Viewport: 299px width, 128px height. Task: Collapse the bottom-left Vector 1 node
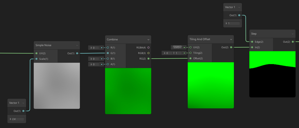[23, 103]
